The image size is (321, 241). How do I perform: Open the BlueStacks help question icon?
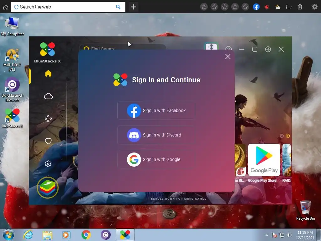click(229, 48)
